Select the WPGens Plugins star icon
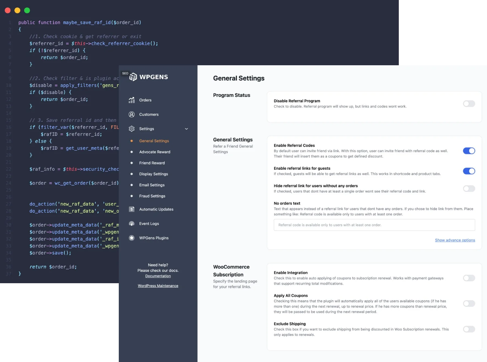This screenshot has height=362, width=487. tap(132, 238)
